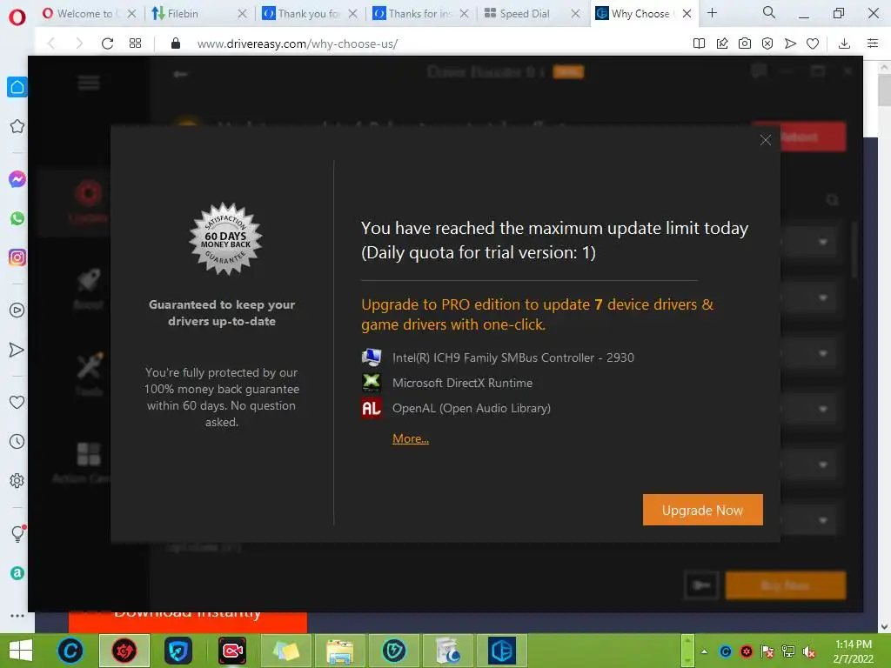Viewport: 891px width, 668px height.
Task: Open the bookmarks star in sidebar
Action: point(17,126)
